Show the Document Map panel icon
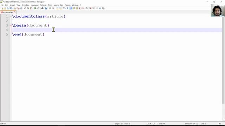The image size is (225, 126). 77,8
